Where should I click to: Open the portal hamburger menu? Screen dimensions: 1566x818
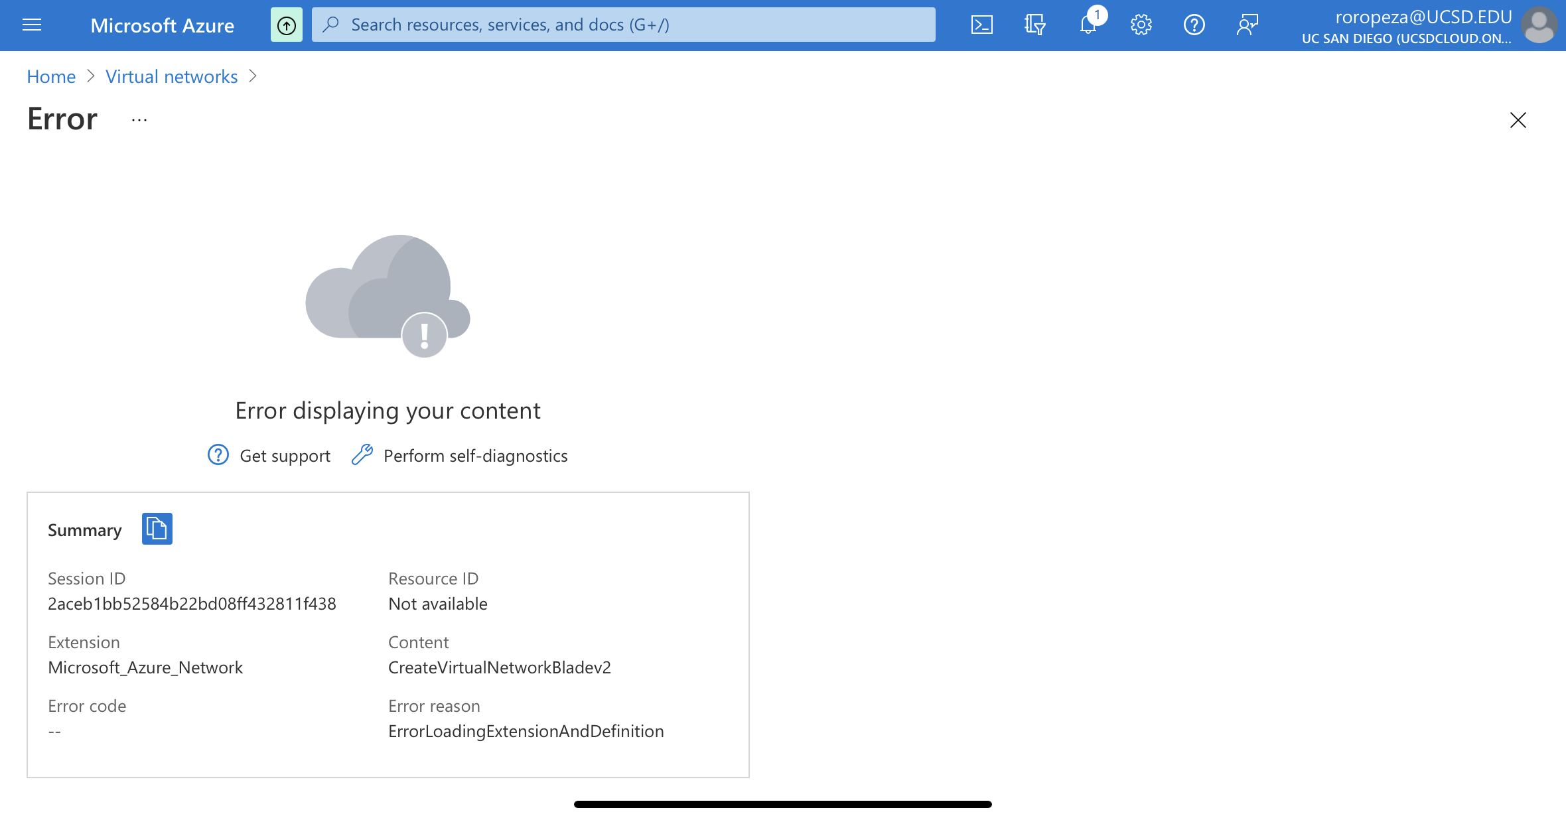pos(31,25)
